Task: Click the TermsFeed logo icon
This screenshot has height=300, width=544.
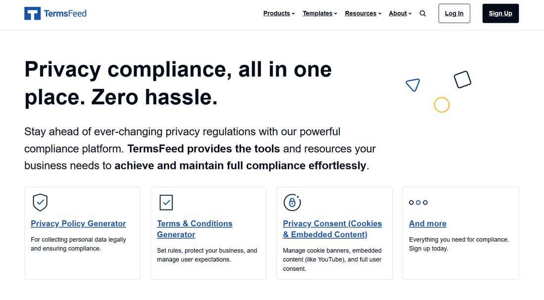Action: 32,13
